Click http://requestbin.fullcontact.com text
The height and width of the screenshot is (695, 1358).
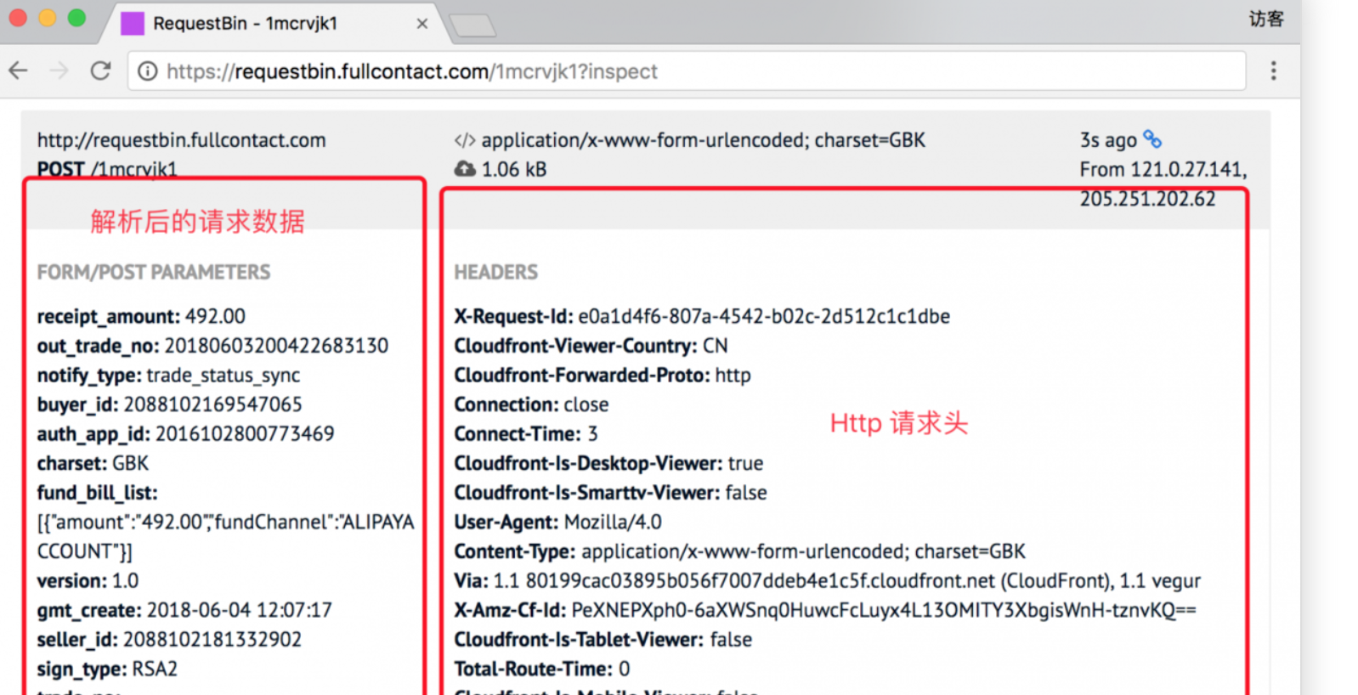(181, 140)
